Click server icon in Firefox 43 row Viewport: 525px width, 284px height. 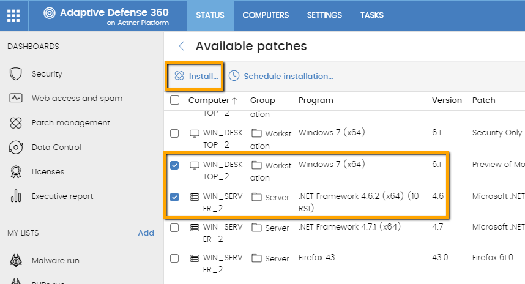click(x=194, y=258)
